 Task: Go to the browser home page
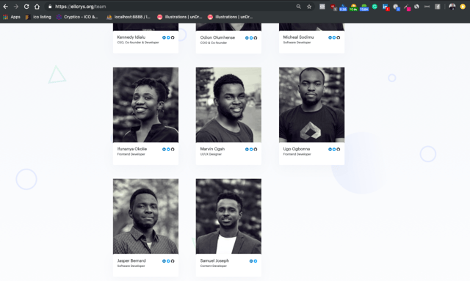click(37, 7)
